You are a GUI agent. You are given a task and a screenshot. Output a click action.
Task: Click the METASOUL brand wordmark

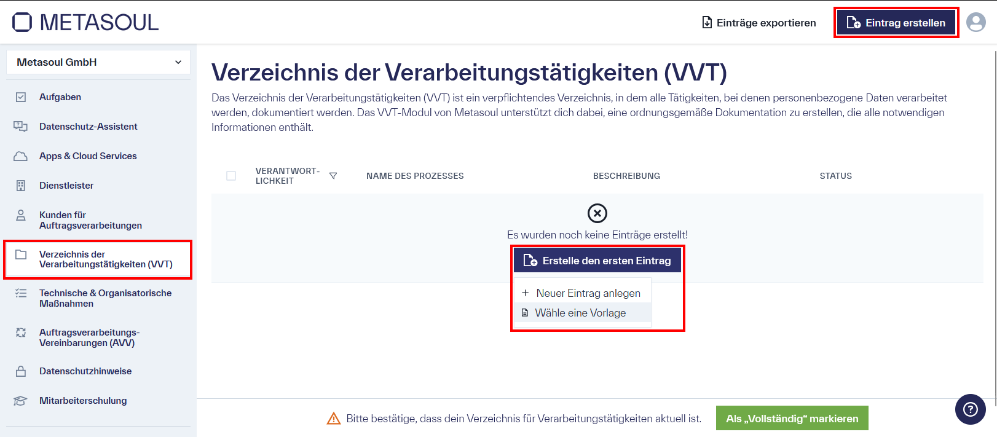pos(99,23)
